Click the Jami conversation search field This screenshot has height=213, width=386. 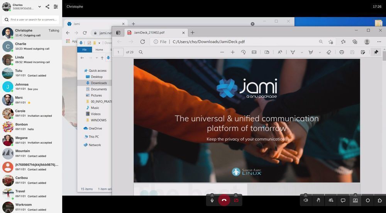click(x=31, y=19)
